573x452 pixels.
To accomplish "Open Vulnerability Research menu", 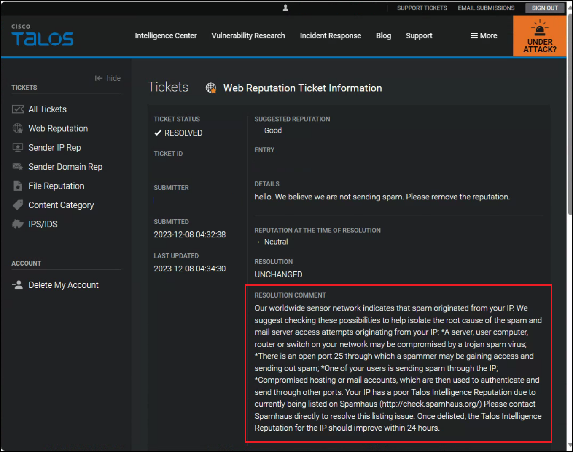I will pos(248,36).
